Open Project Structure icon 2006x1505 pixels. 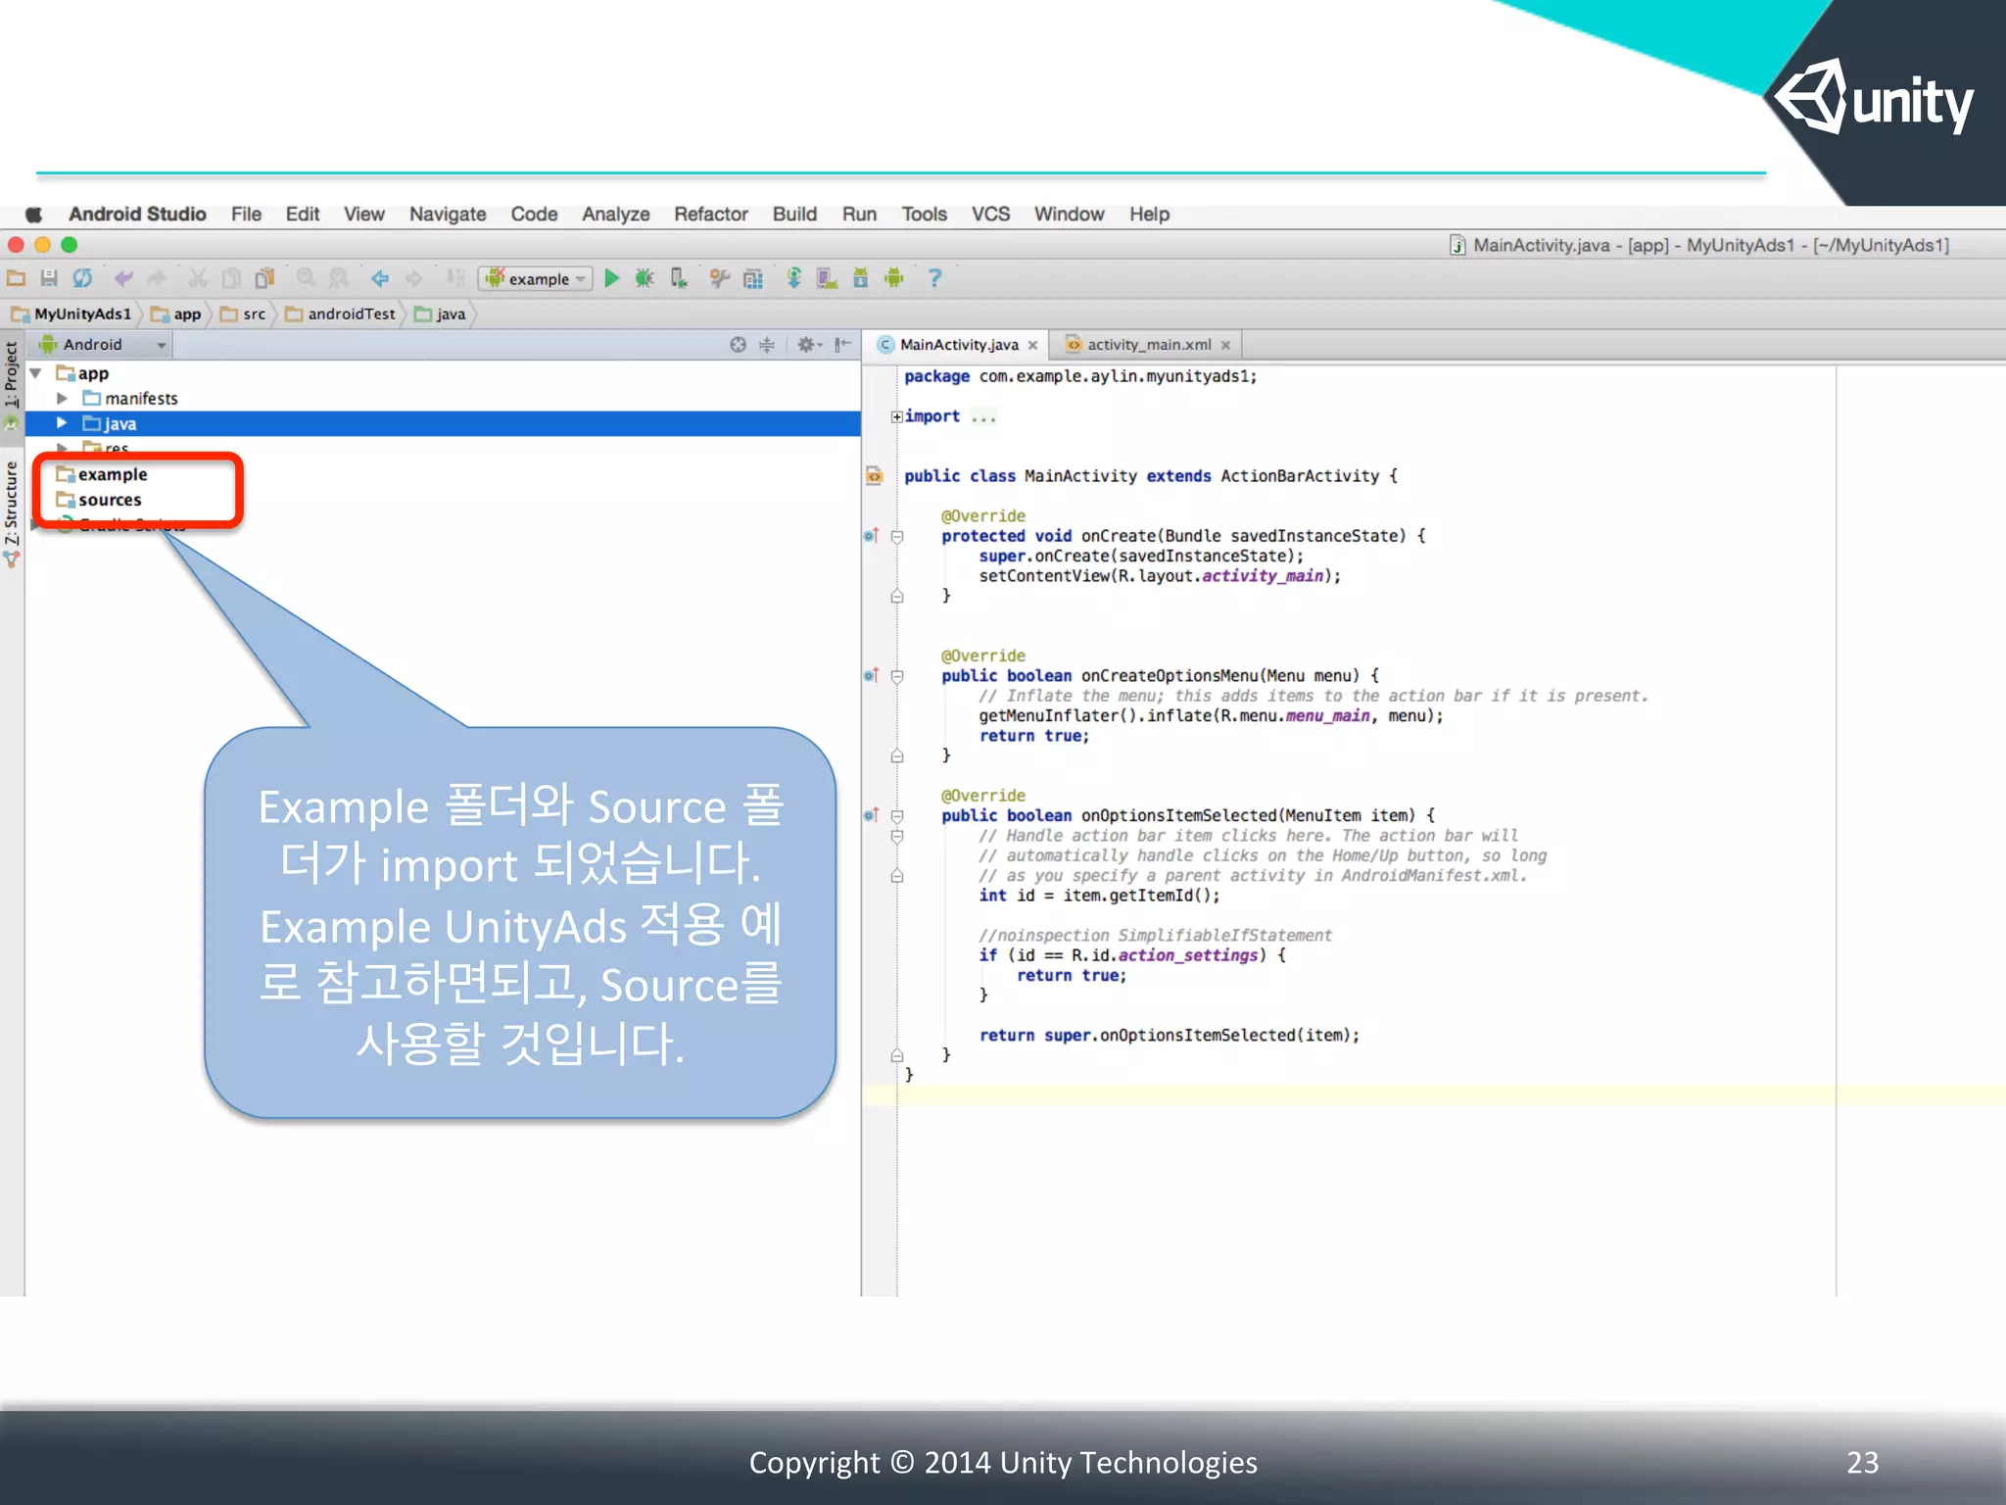[753, 279]
